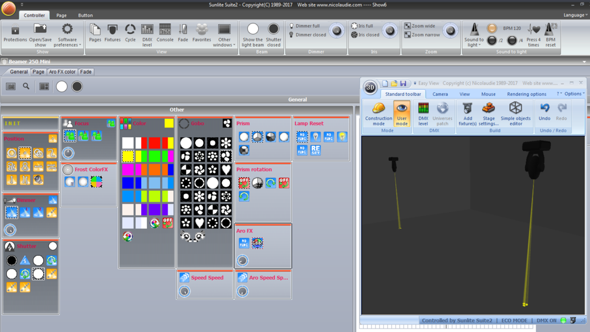The width and height of the screenshot is (590, 332).
Task: Open Software preferences dropdown
Action: click(x=67, y=35)
